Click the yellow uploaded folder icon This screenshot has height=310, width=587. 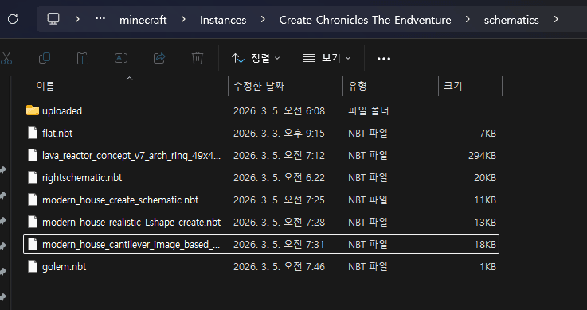tap(33, 110)
